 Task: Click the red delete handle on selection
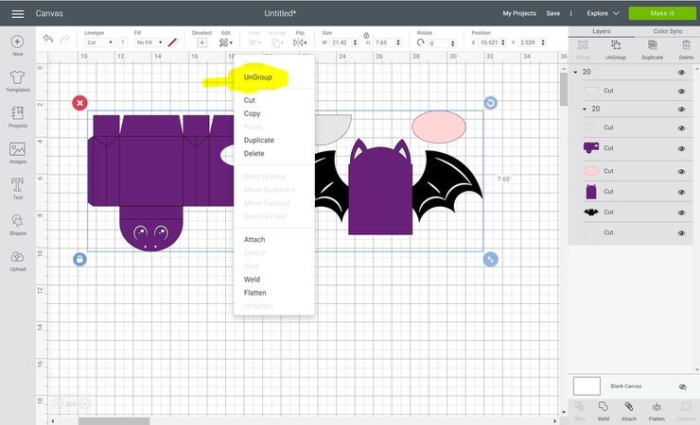[x=79, y=102]
